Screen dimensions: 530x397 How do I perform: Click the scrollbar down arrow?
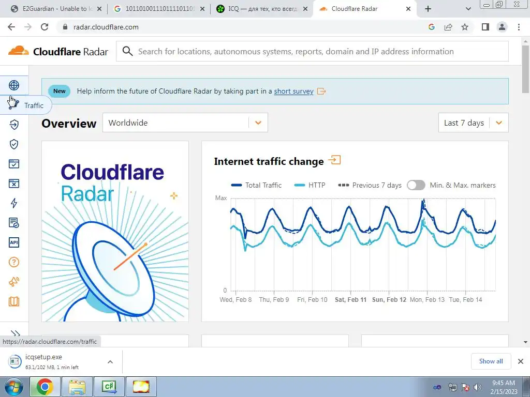(x=525, y=342)
